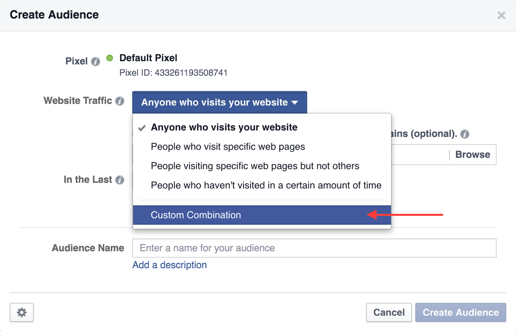Click the info icon after domains (optional)
The image size is (516, 331).
point(465,134)
